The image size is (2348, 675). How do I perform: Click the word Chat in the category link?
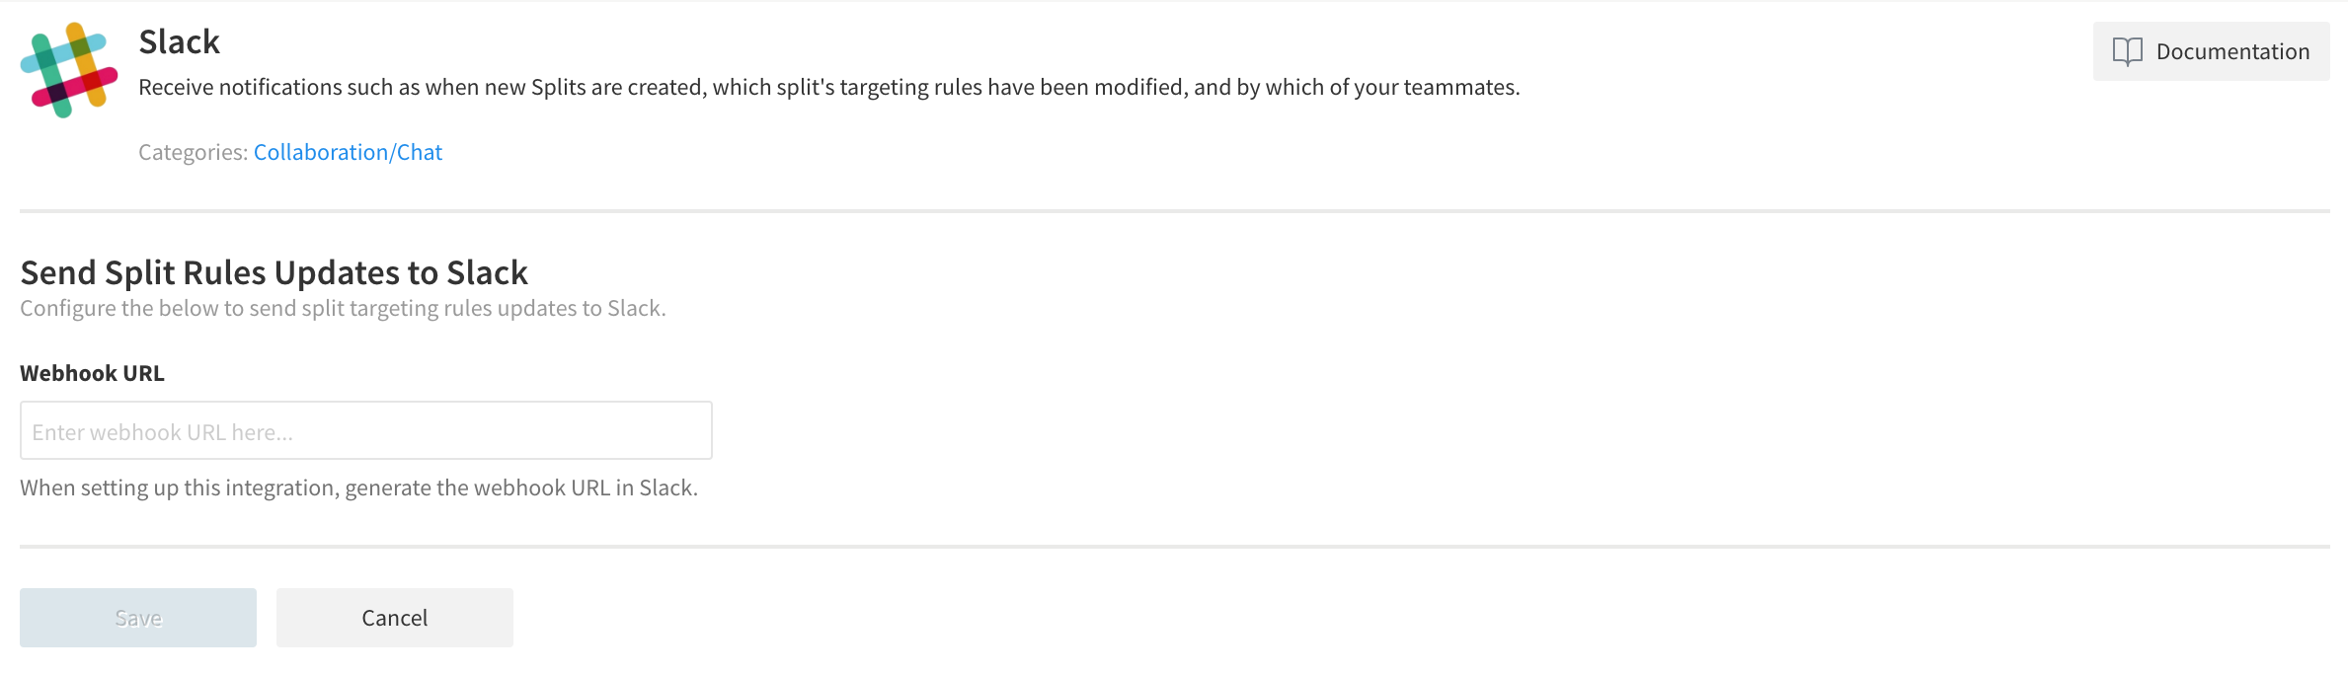(420, 152)
